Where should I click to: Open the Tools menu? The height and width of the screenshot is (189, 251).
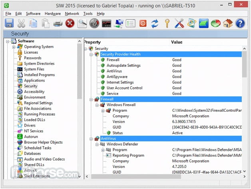coord(88,14)
